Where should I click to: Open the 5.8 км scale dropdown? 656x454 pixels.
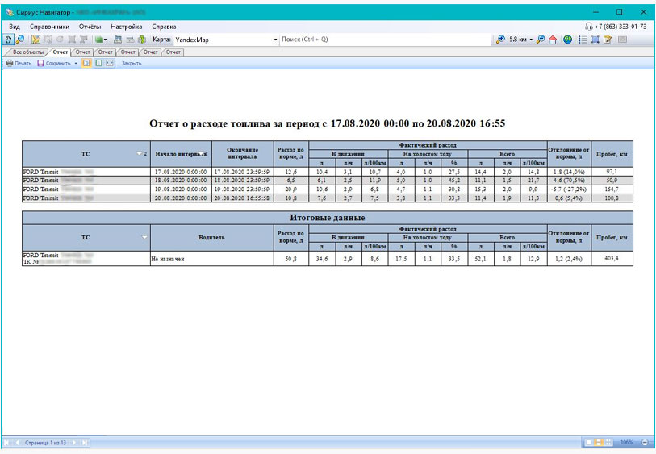[x=530, y=39]
